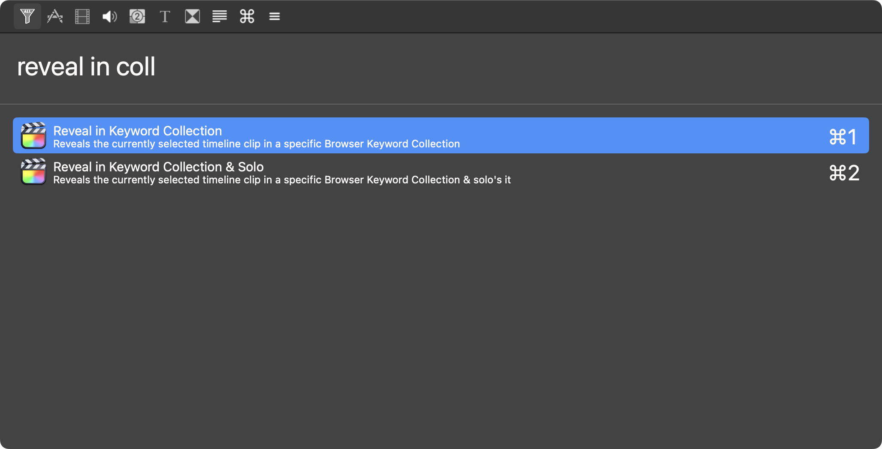
Task: Select 'Reveal in Keyword Collection' result title
Action: pyautogui.click(x=137, y=131)
